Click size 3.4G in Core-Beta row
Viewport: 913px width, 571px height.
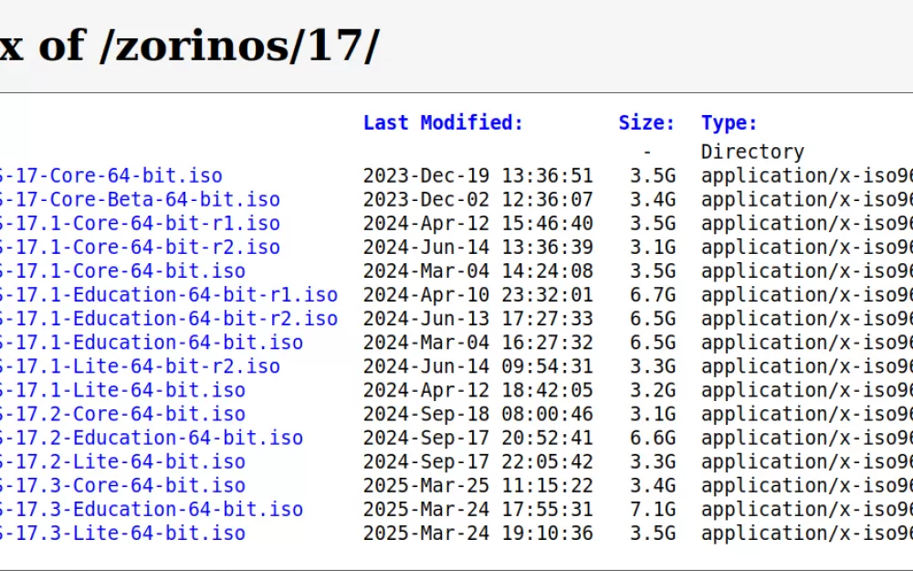(653, 199)
